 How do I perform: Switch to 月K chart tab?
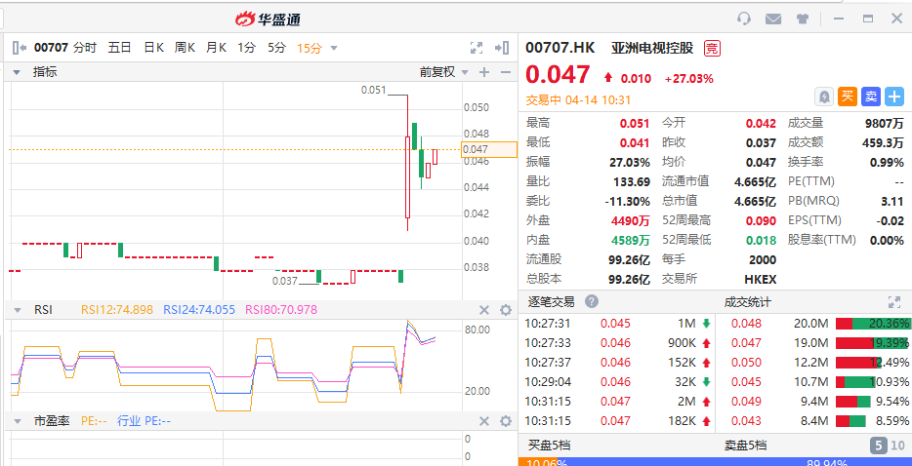click(216, 48)
